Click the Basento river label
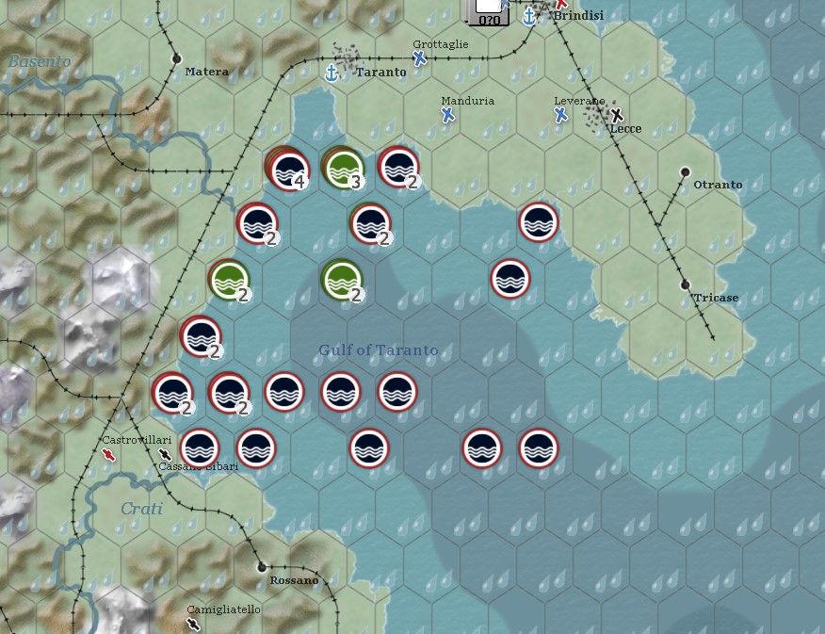The width and height of the screenshot is (825, 634). tap(40, 61)
